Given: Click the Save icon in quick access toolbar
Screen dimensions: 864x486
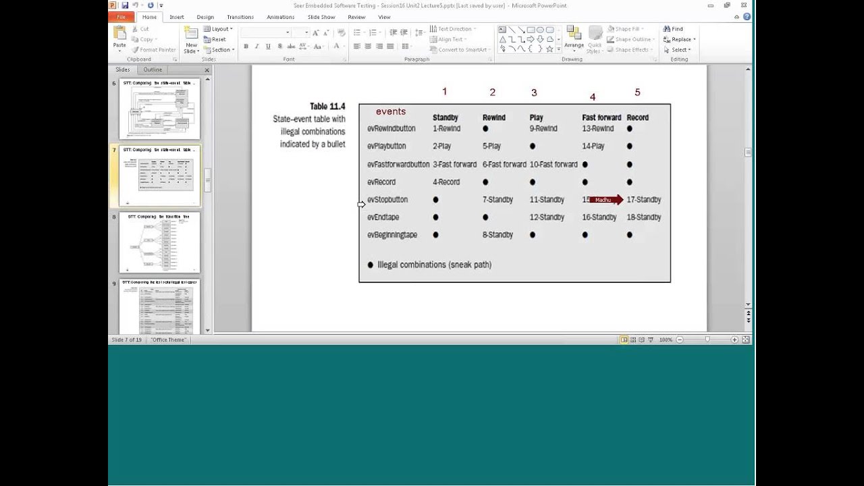Looking at the screenshot, I should (125, 5).
